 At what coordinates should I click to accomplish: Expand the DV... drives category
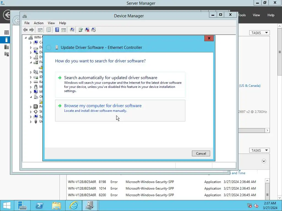(31, 57)
